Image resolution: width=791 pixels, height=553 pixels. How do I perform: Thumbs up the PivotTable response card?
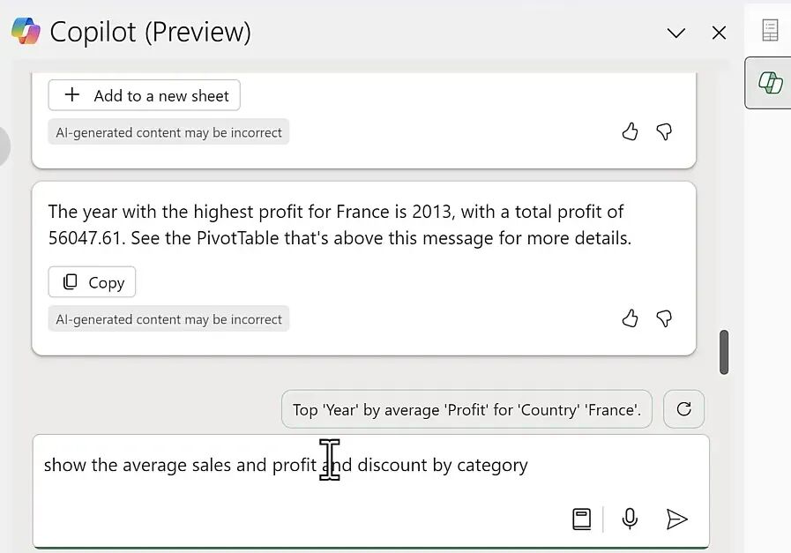click(630, 131)
